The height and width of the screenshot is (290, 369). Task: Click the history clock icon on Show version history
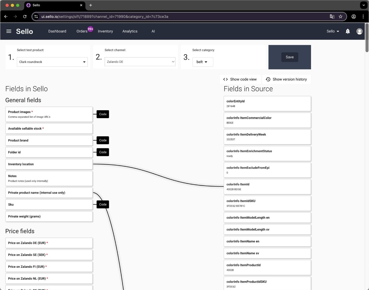click(268, 79)
